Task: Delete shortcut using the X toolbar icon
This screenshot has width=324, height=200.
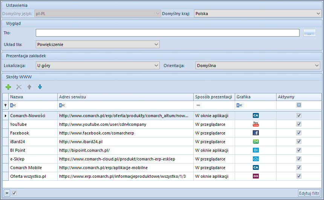Action: 19,87
